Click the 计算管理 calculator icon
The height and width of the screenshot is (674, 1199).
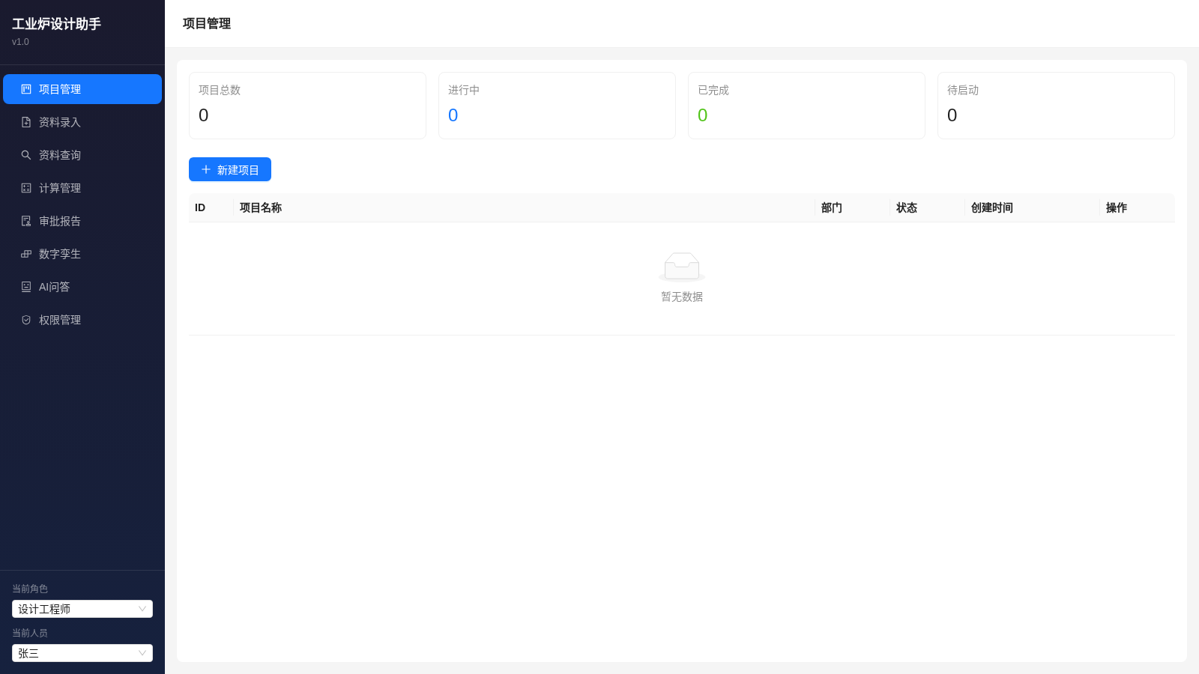26,188
